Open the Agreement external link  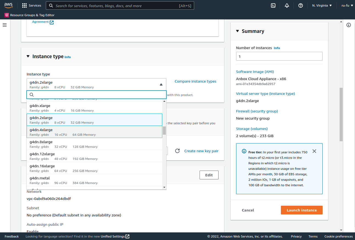pos(43,22)
